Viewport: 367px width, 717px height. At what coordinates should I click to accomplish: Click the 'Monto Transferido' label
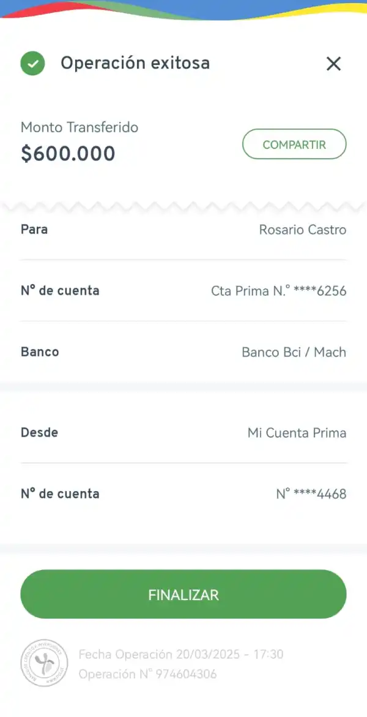[x=80, y=127]
